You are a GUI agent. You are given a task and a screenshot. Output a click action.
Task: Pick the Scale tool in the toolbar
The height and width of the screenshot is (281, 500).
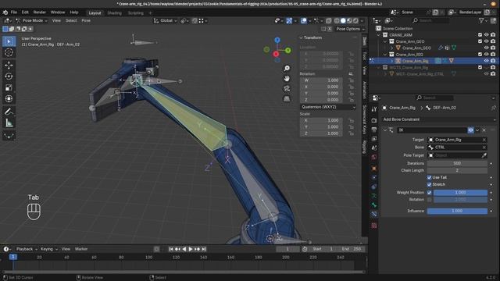coord(9,87)
